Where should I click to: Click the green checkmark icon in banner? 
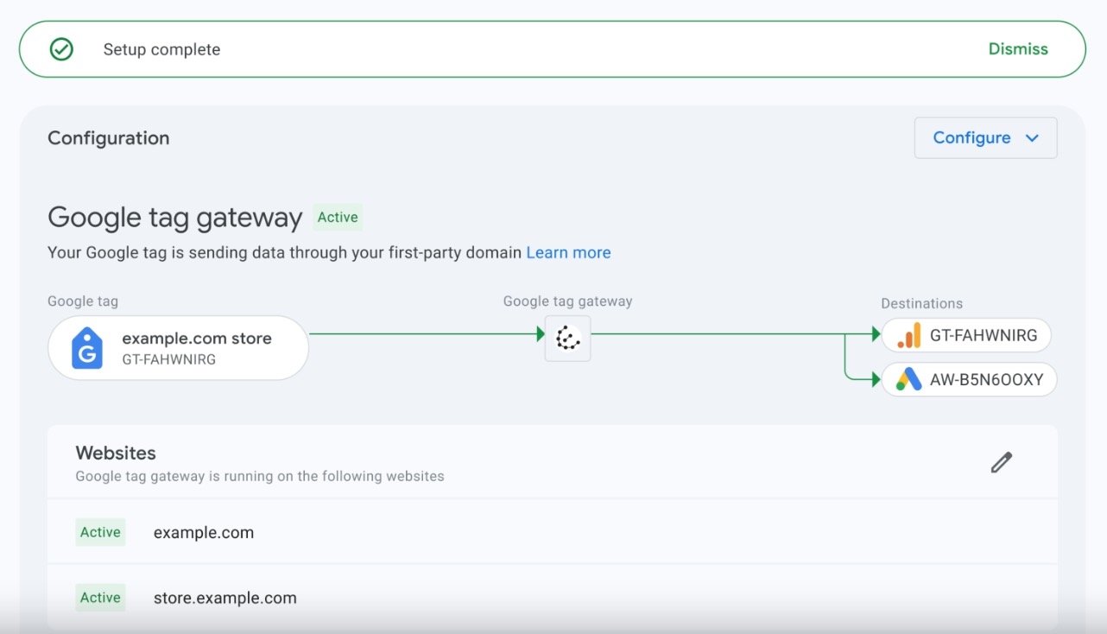pos(61,49)
